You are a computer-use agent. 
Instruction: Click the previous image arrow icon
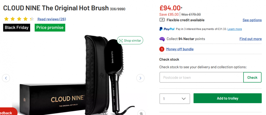pyautogui.click(x=6, y=78)
